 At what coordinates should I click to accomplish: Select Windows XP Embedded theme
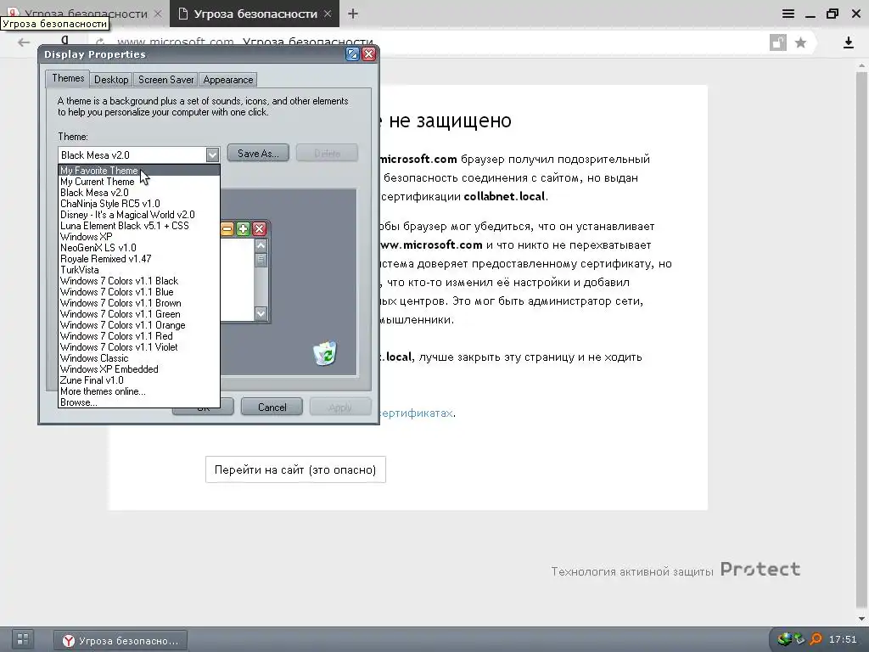[139, 369]
